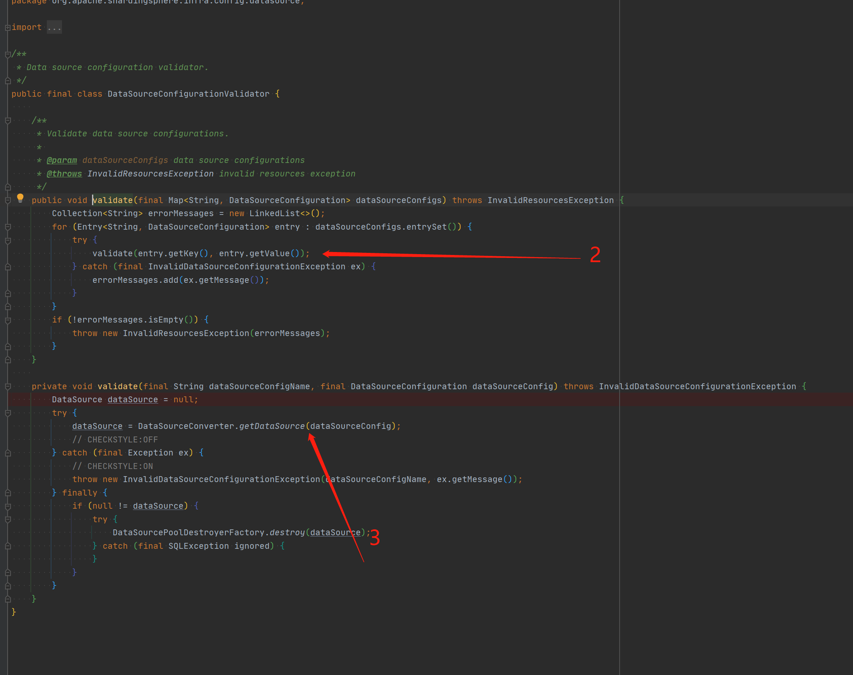Click the folded import ellipsis placeholder

(x=54, y=27)
